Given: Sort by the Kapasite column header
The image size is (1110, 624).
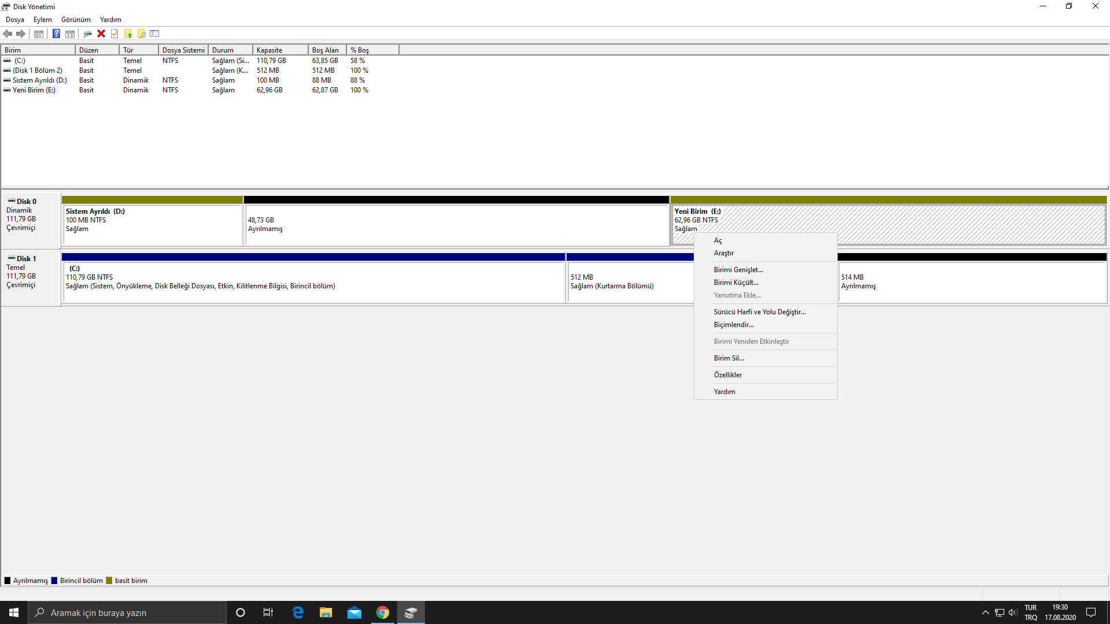Looking at the screenshot, I should (280, 50).
